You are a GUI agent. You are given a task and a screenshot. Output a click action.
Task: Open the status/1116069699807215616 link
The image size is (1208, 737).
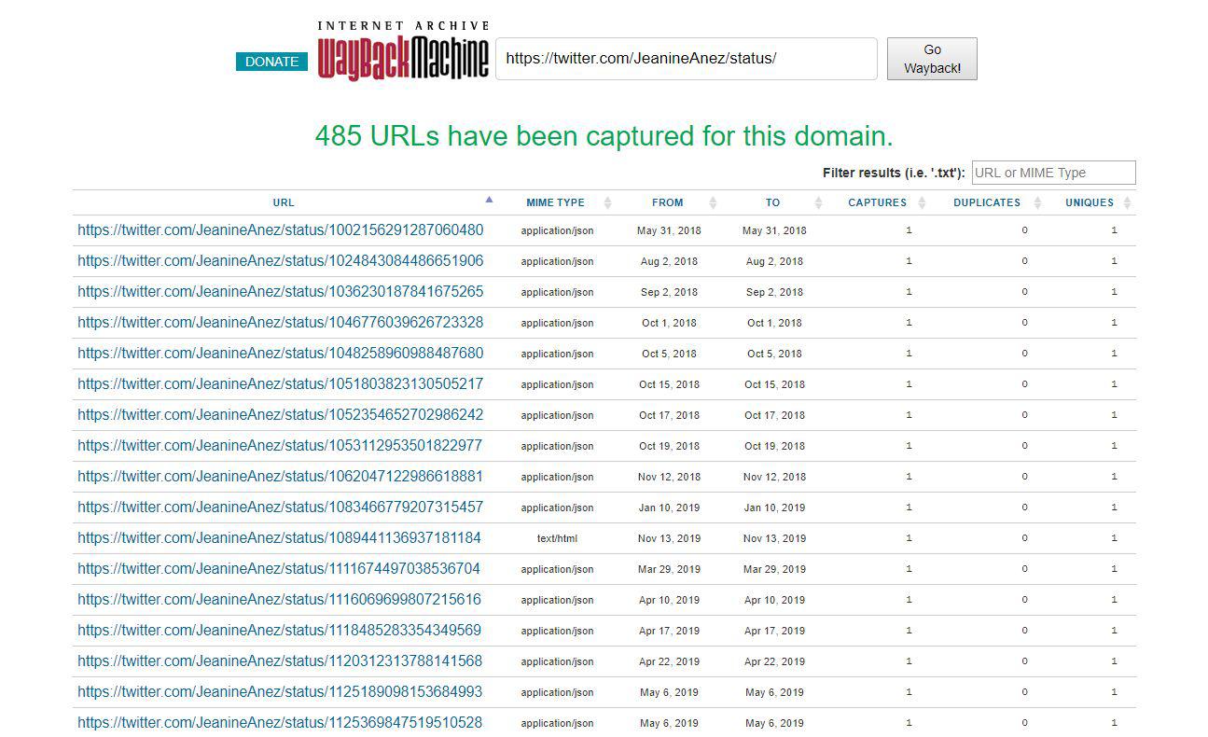(279, 600)
